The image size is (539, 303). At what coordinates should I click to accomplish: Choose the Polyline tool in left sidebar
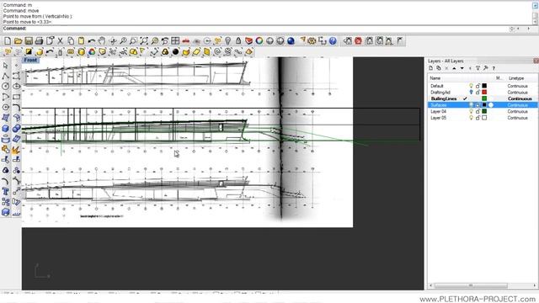click(x=6, y=76)
